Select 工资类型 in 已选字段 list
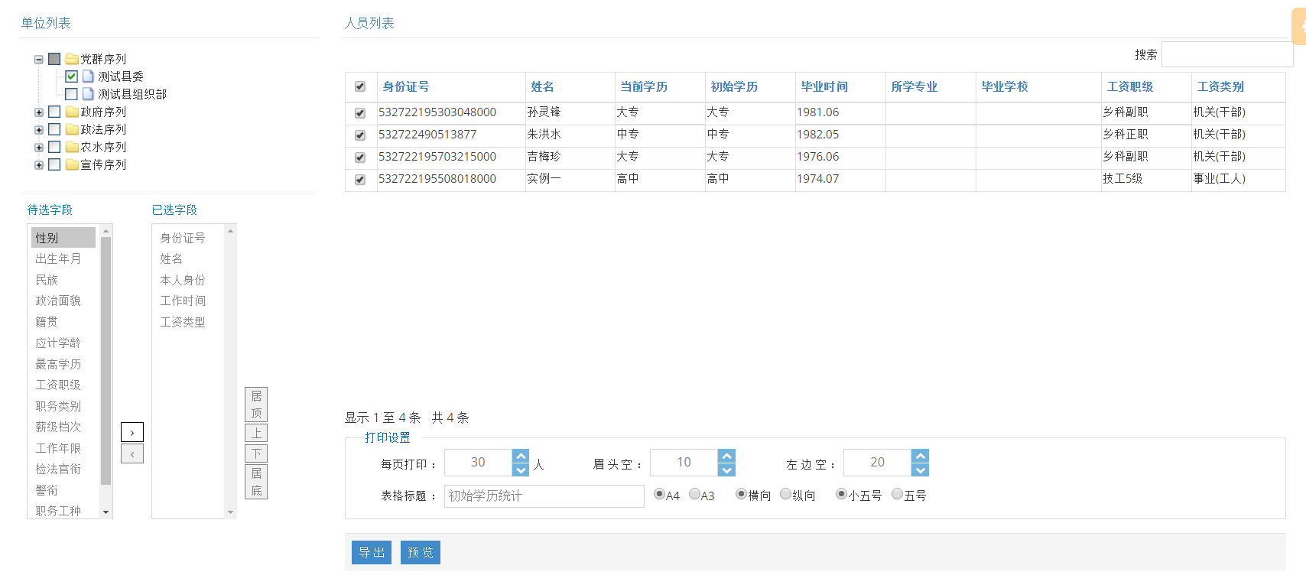Screen dimensions: 1306x585 pyautogui.click(x=188, y=322)
